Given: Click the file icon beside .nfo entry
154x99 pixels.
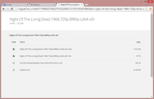Looking at the screenshot, I should click(x=14, y=56).
